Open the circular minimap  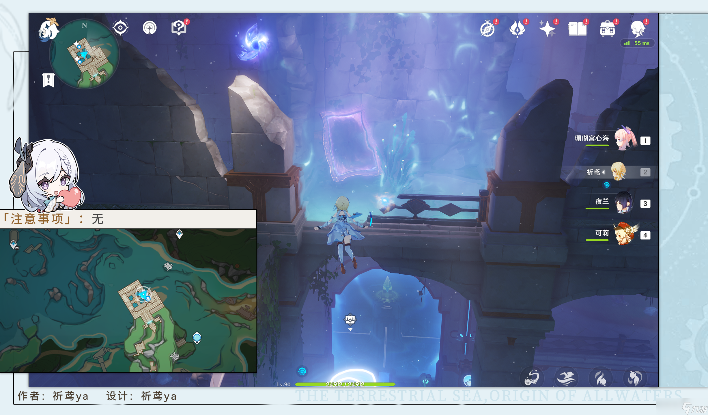pos(84,54)
